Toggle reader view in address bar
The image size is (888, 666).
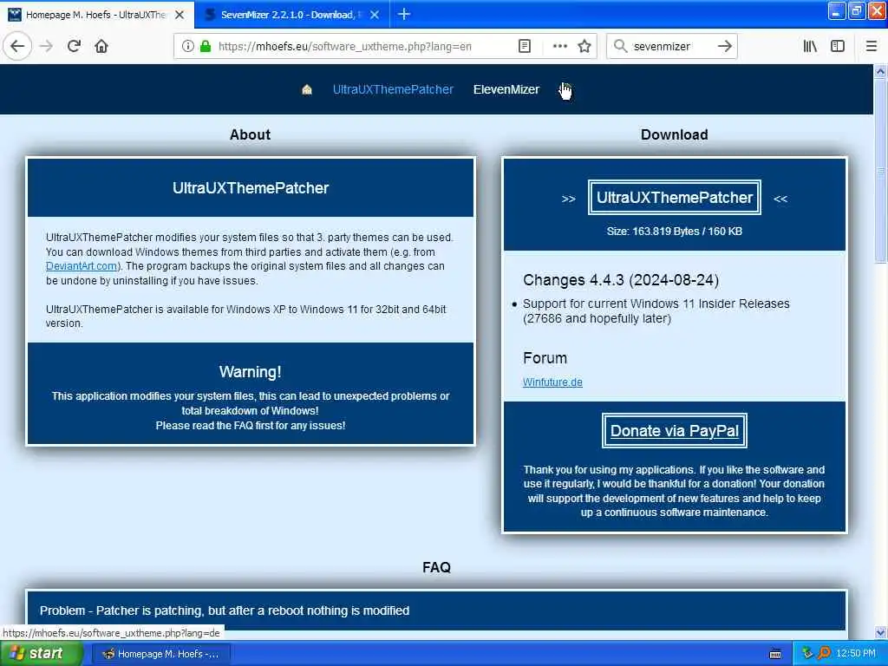point(525,47)
